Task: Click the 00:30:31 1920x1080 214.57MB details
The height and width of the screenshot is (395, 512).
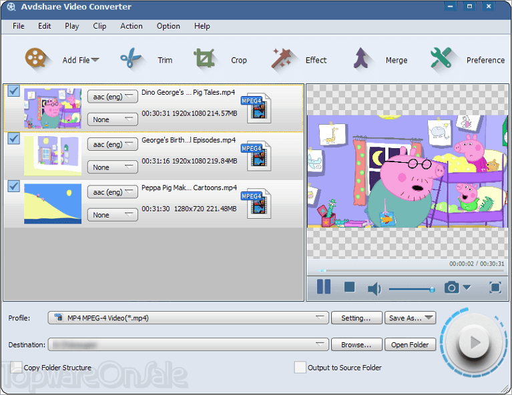Action: pyautogui.click(x=189, y=113)
